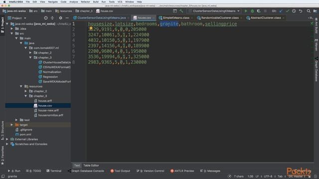Screen dimensions: 319x179
Task: Revert changes with undo arrow icon
Action: [301, 11]
